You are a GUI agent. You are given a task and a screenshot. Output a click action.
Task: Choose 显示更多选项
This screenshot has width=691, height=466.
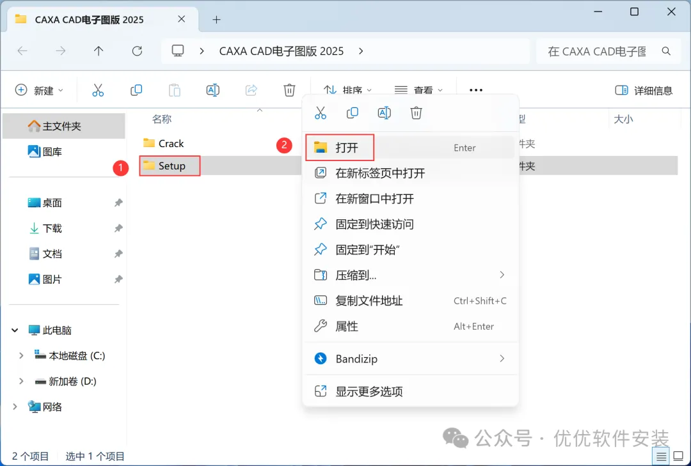(410, 391)
